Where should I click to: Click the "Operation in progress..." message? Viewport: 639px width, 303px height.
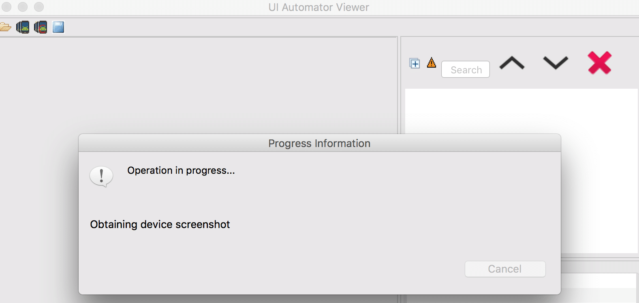click(x=181, y=171)
